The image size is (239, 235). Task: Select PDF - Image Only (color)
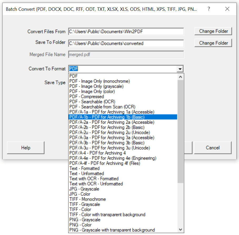pyautogui.click(x=123, y=91)
